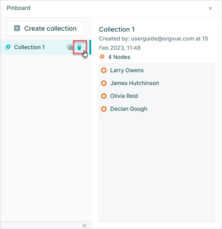Click the orange node icon beside Declan Gough
This screenshot has width=222, height=229.
[x=104, y=109]
